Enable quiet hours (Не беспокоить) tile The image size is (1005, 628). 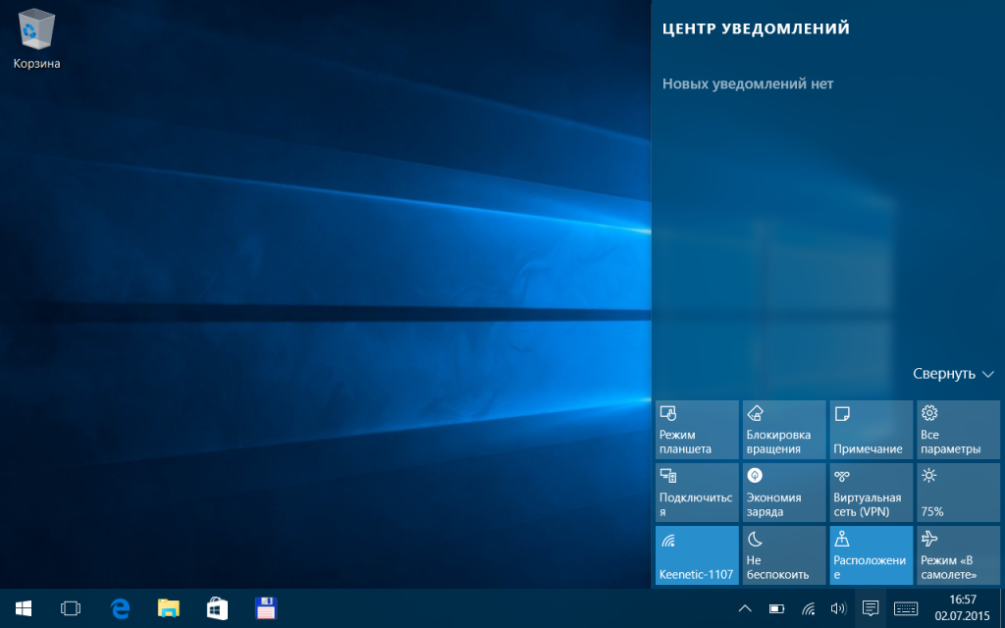coord(784,555)
